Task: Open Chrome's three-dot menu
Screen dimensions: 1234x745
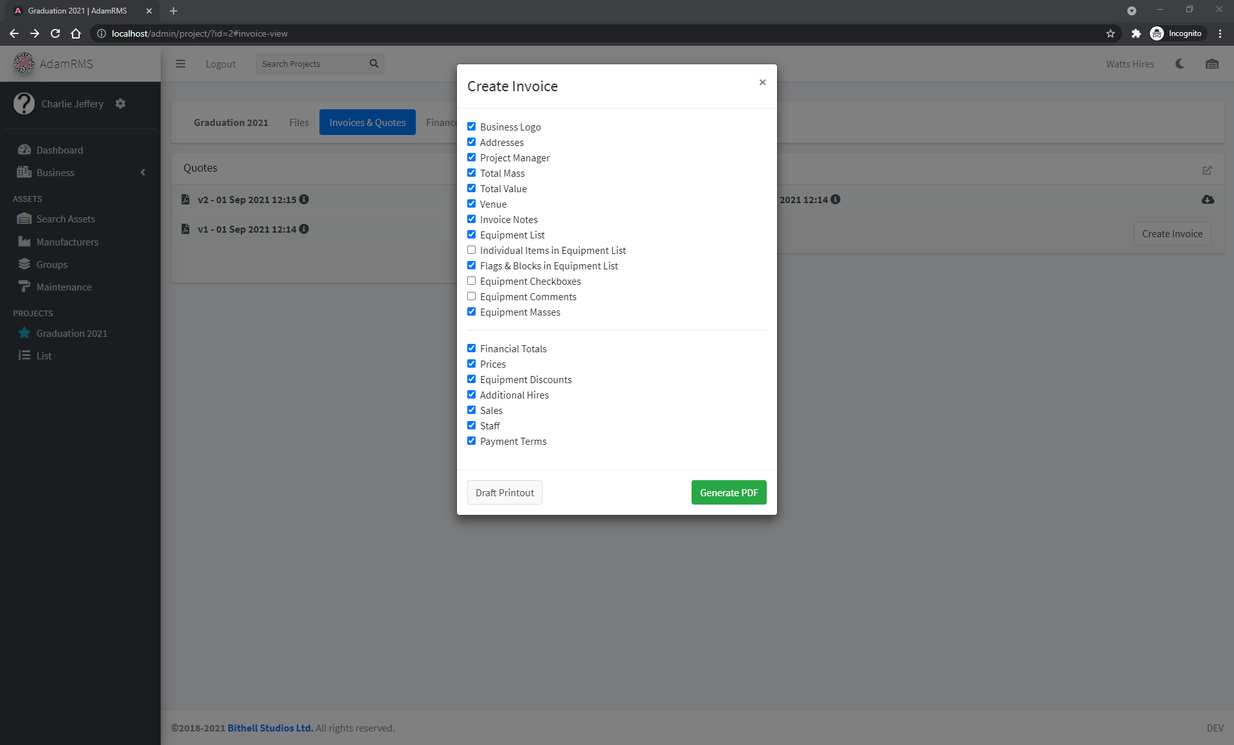Action: [1220, 33]
